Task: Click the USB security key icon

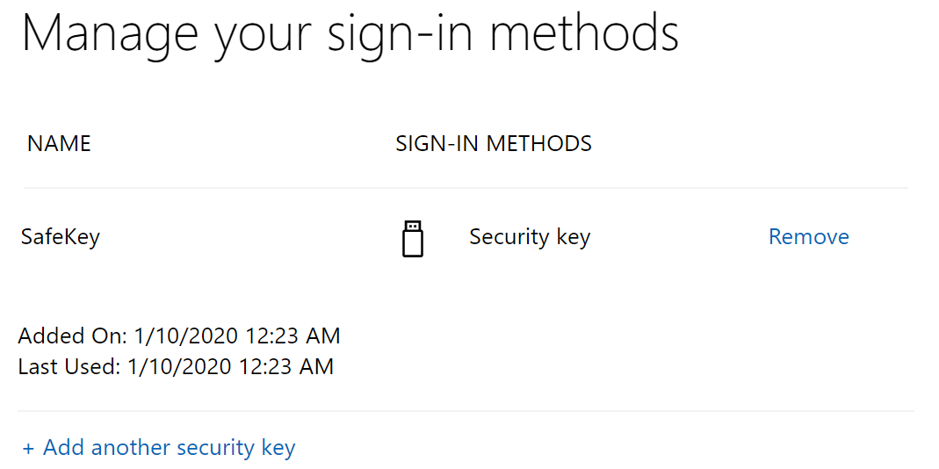Action: tap(412, 238)
